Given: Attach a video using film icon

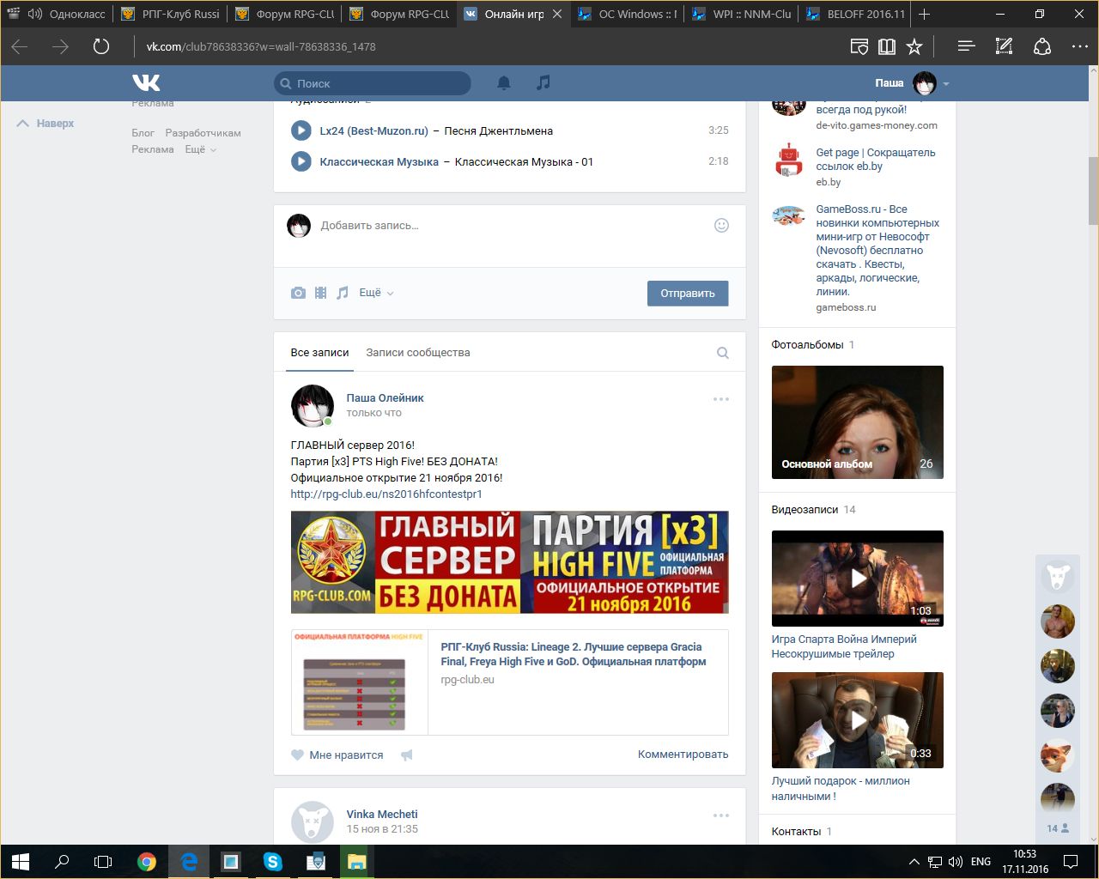Looking at the screenshot, I should click(x=320, y=293).
